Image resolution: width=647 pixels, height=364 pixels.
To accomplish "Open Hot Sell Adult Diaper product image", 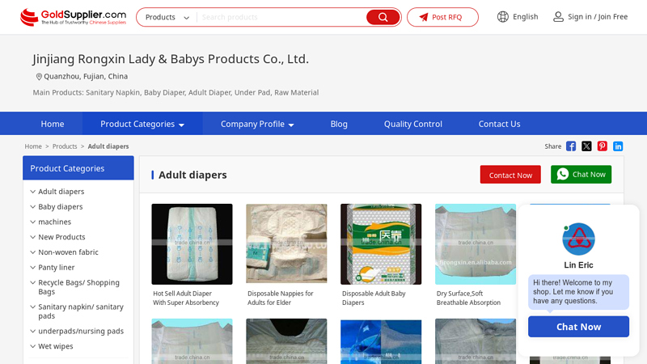I will (192, 244).
